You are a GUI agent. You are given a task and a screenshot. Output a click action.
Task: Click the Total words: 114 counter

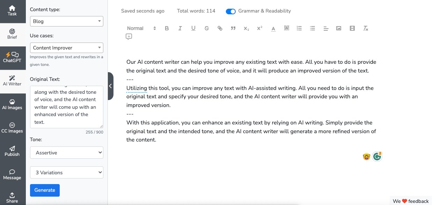click(196, 11)
